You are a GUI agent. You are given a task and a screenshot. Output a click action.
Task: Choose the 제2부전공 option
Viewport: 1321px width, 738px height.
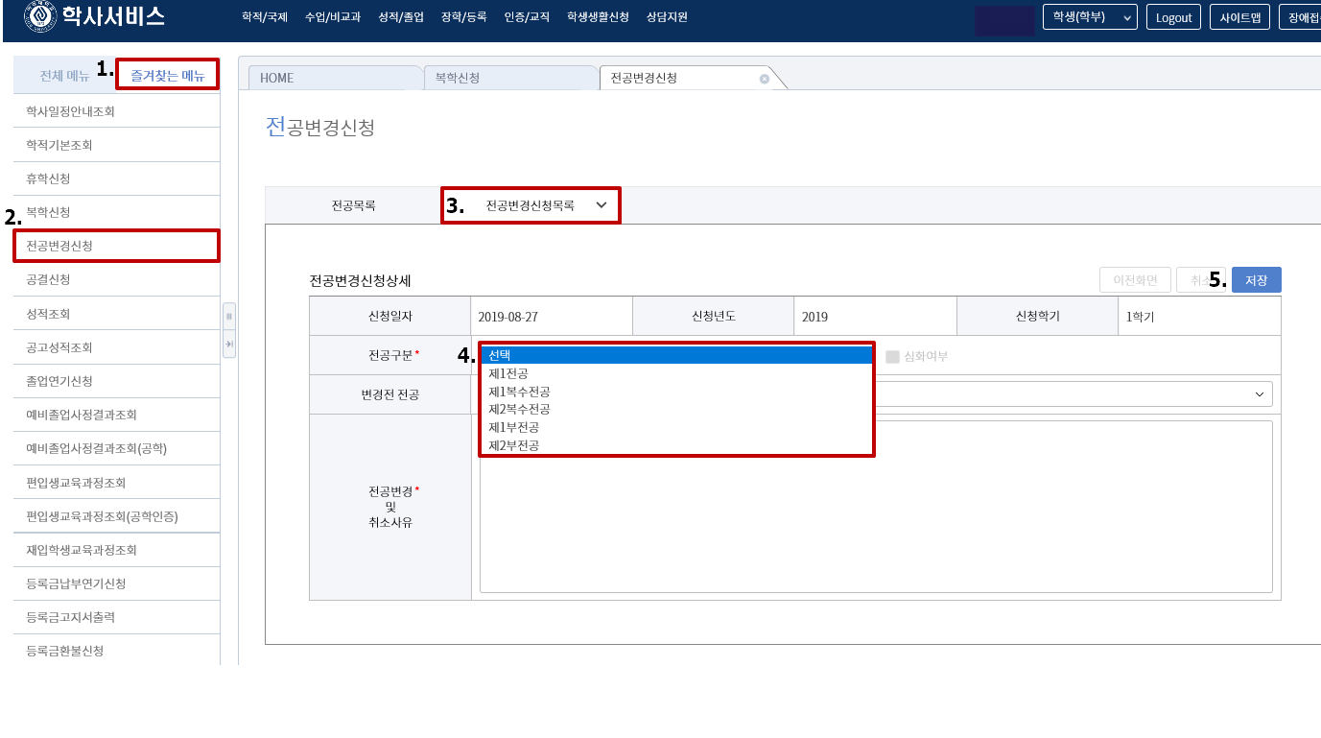coord(513,445)
